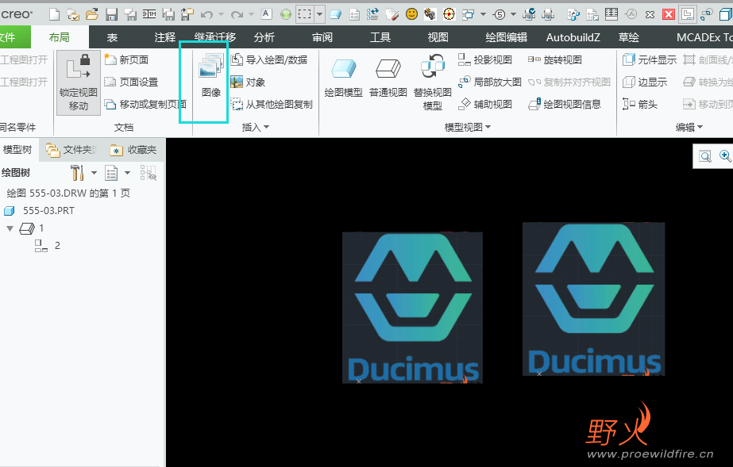733x467 pixels.
Task: Click the zoom in magnifier icon
Action: click(725, 156)
